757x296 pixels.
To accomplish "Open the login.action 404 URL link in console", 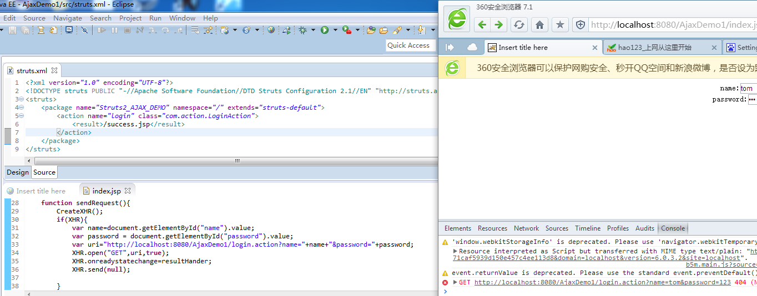I will [602, 282].
